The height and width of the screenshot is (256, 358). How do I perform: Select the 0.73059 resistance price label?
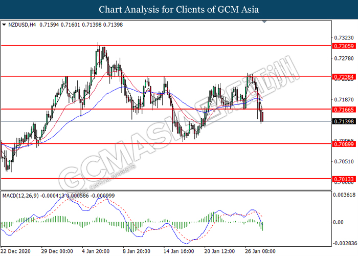(344, 46)
